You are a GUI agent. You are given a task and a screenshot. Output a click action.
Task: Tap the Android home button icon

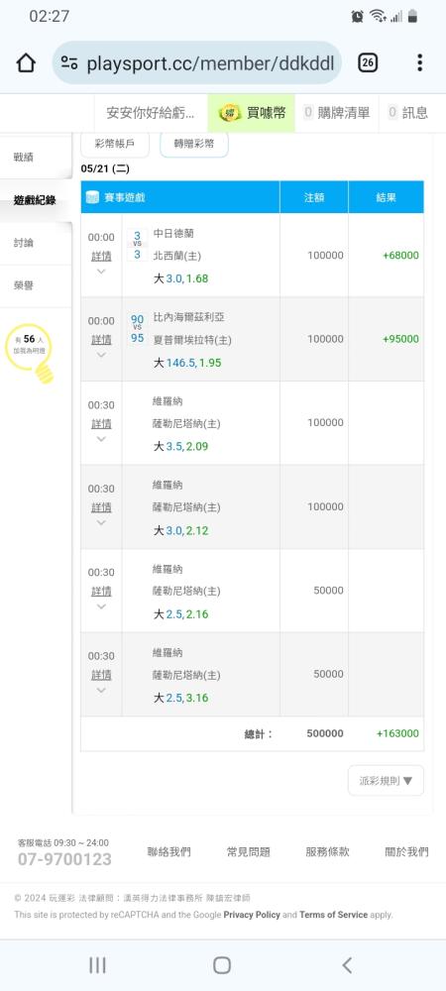pyautogui.click(x=222, y=964)
